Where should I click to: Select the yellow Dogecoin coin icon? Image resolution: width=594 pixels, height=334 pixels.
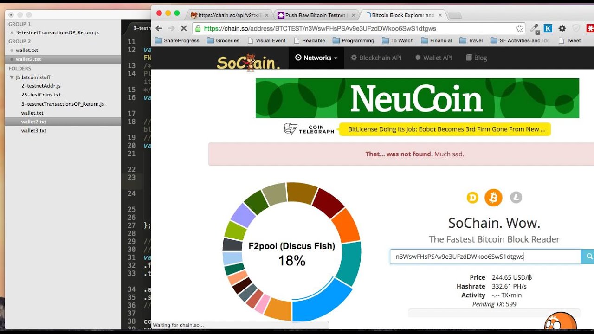coord(472,198)
